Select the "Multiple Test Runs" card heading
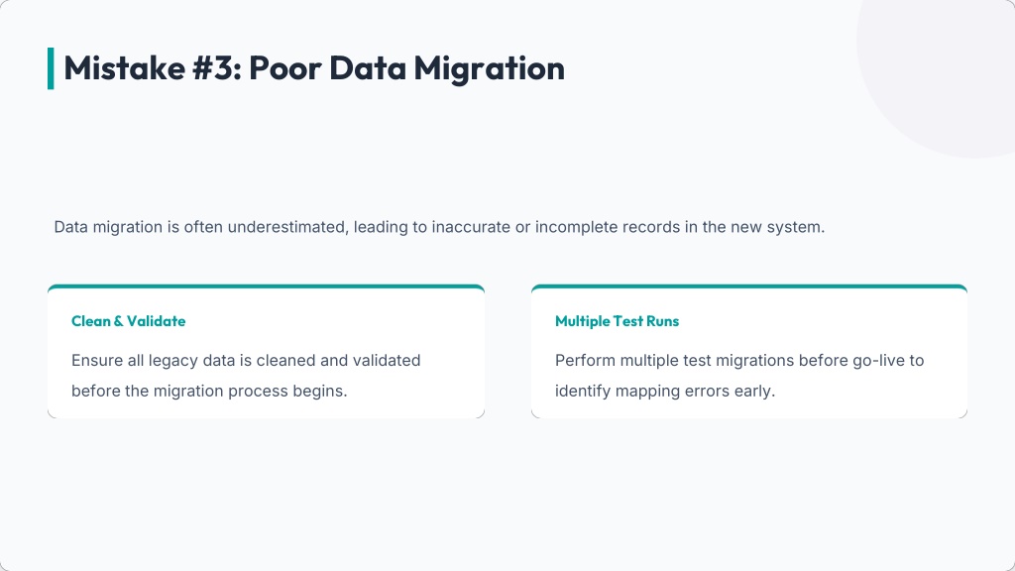 617,321
